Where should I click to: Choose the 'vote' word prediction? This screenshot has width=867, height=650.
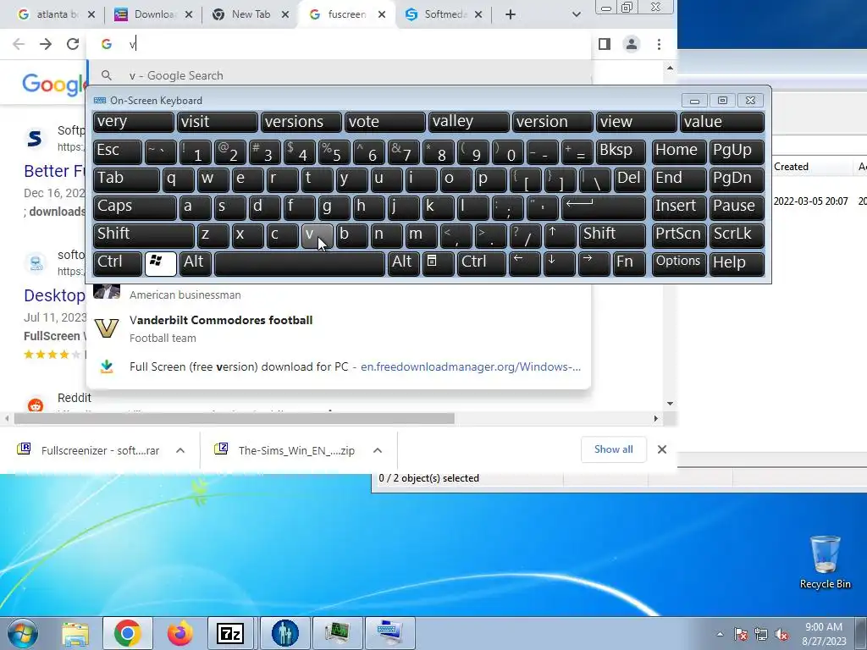(385, 122)
